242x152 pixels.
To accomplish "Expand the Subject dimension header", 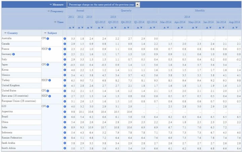I will point(50,33).
